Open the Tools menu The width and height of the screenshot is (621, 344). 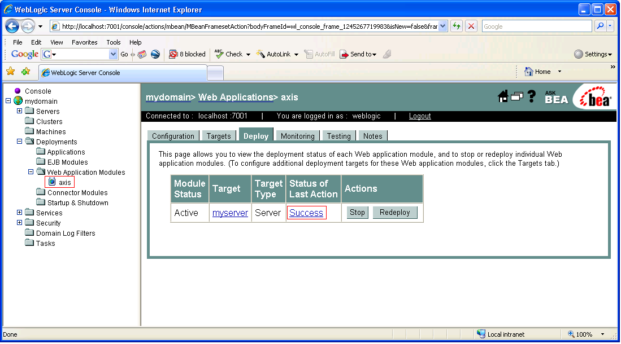[x=113, y=42]
